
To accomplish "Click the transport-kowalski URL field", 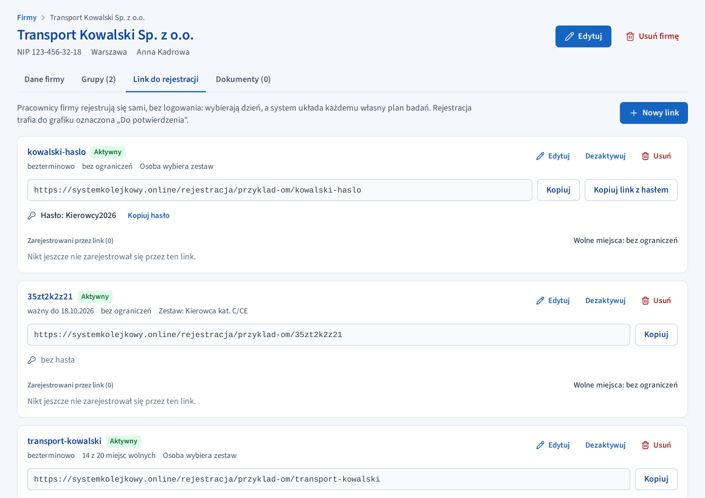I will pos(328,479).
